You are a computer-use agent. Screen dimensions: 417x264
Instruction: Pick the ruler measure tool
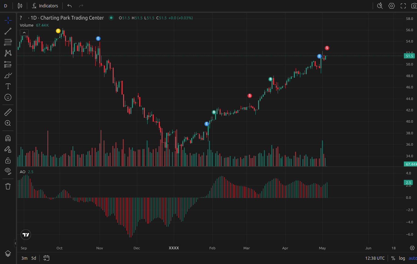(8, 112)
